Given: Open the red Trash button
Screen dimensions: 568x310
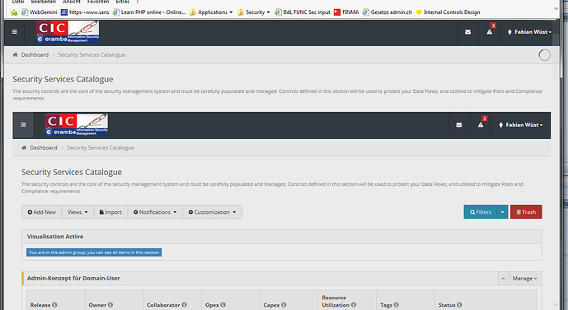Looking at the screenshot, I should pos(526,212).
